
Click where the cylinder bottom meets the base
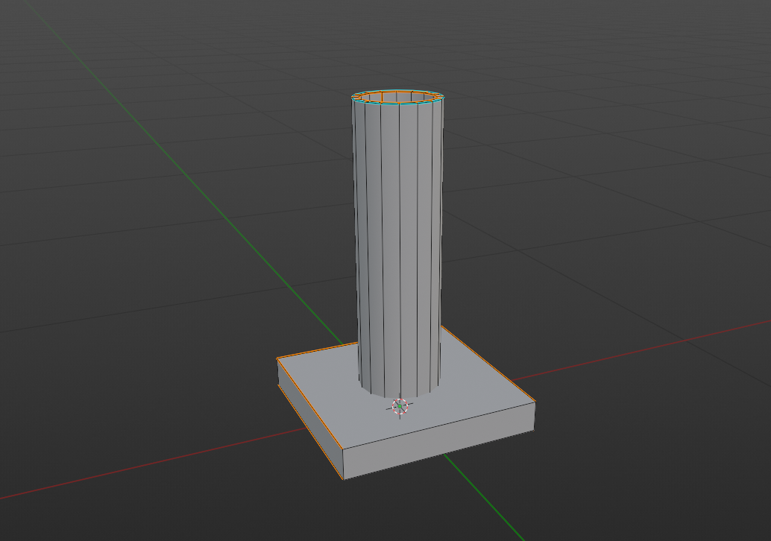tap(399, 396)
